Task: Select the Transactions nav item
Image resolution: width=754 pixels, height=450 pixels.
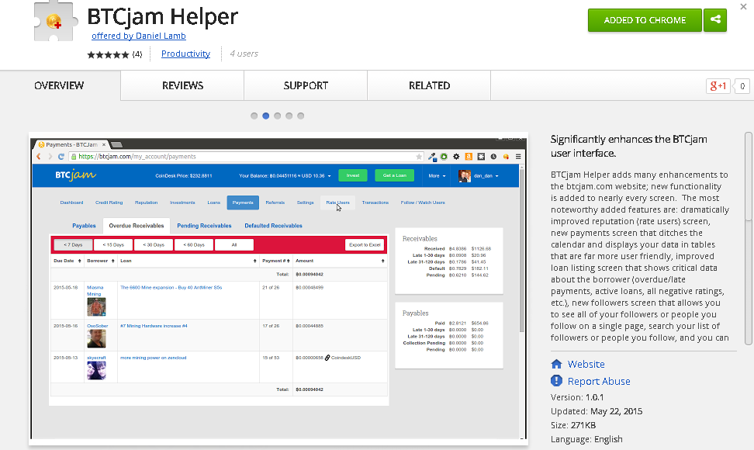Action: 375,202
